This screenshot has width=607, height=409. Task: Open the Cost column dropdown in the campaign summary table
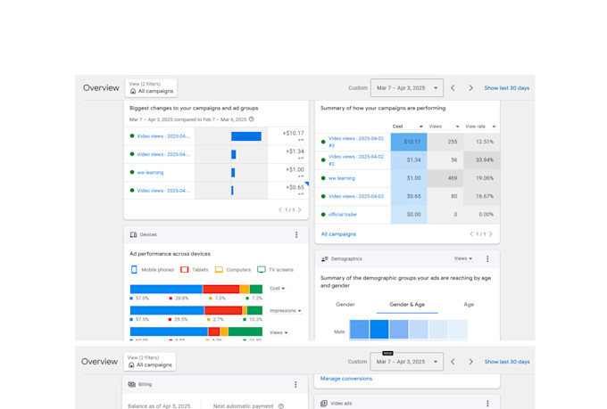(407, 127)
